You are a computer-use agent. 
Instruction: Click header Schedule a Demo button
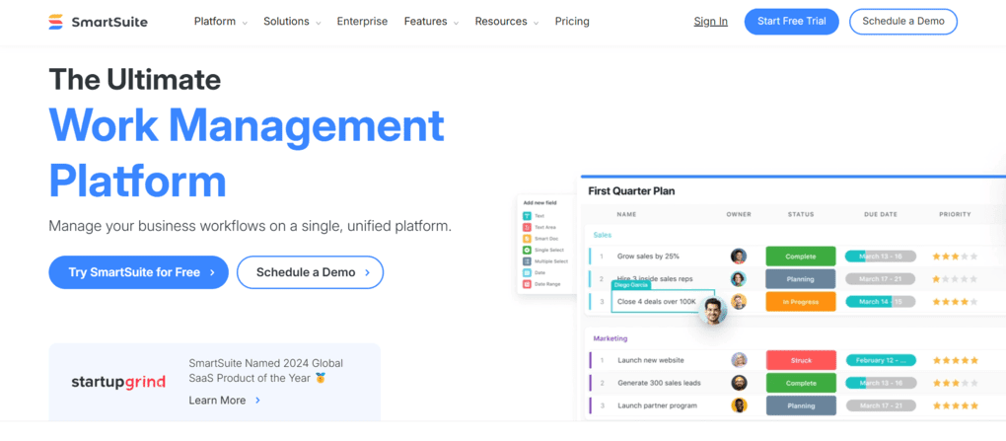903,21
